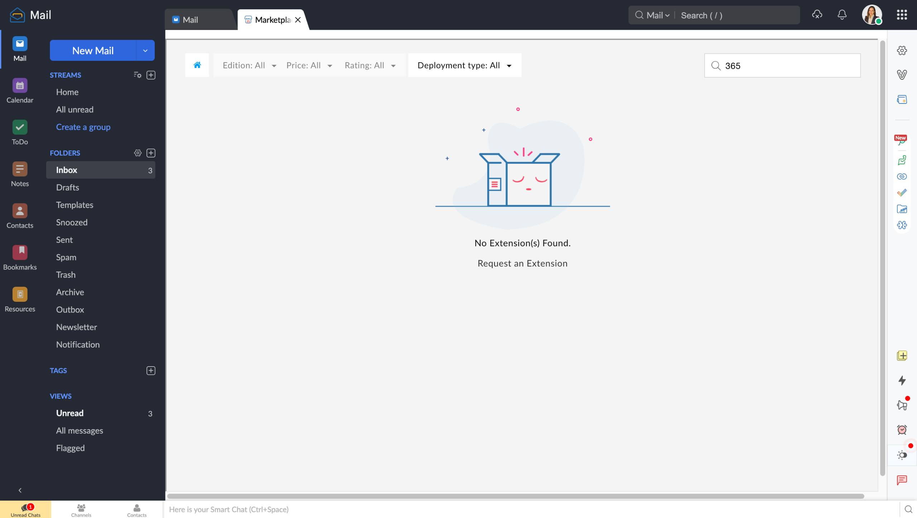Open the Bookmarks app icon

[20, 253]
